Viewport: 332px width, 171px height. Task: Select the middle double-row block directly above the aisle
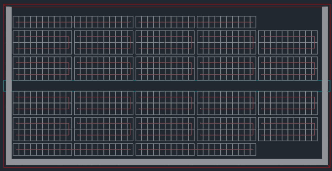(165, 69)
